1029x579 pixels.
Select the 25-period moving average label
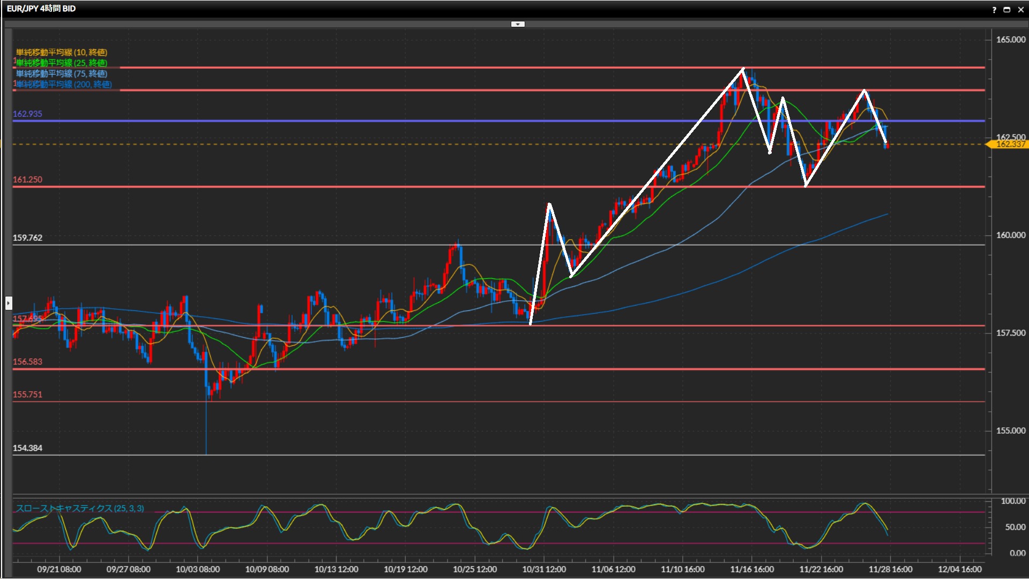coord(62,63)
